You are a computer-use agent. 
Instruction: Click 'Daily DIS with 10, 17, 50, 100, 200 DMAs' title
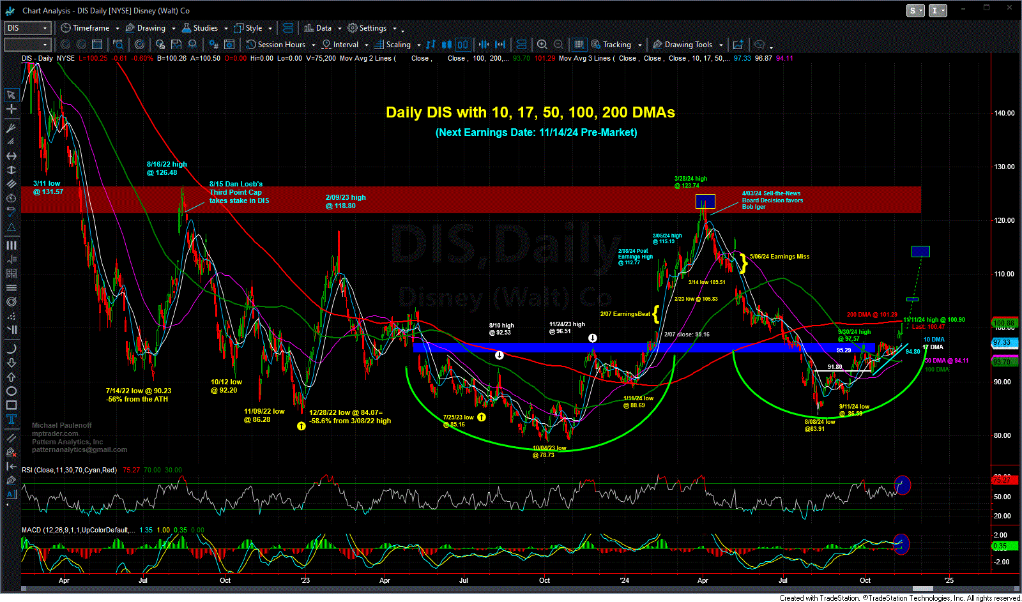pyautogui.click(x=530, y=112)
